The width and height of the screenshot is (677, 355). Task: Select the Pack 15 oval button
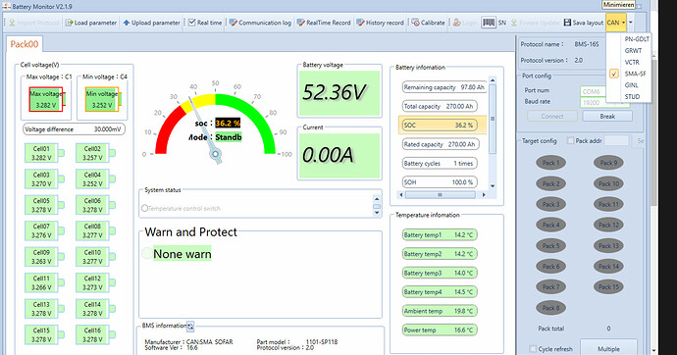click(608, 287)
